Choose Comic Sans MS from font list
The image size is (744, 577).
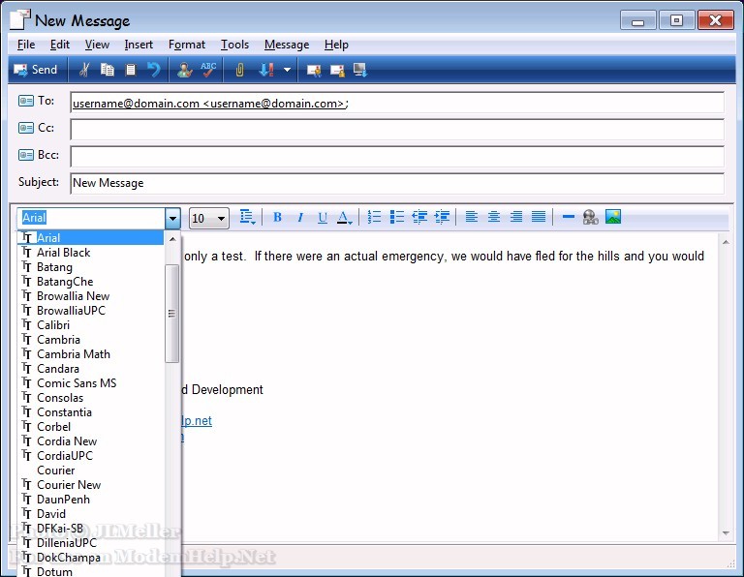(x=76, y=383)
